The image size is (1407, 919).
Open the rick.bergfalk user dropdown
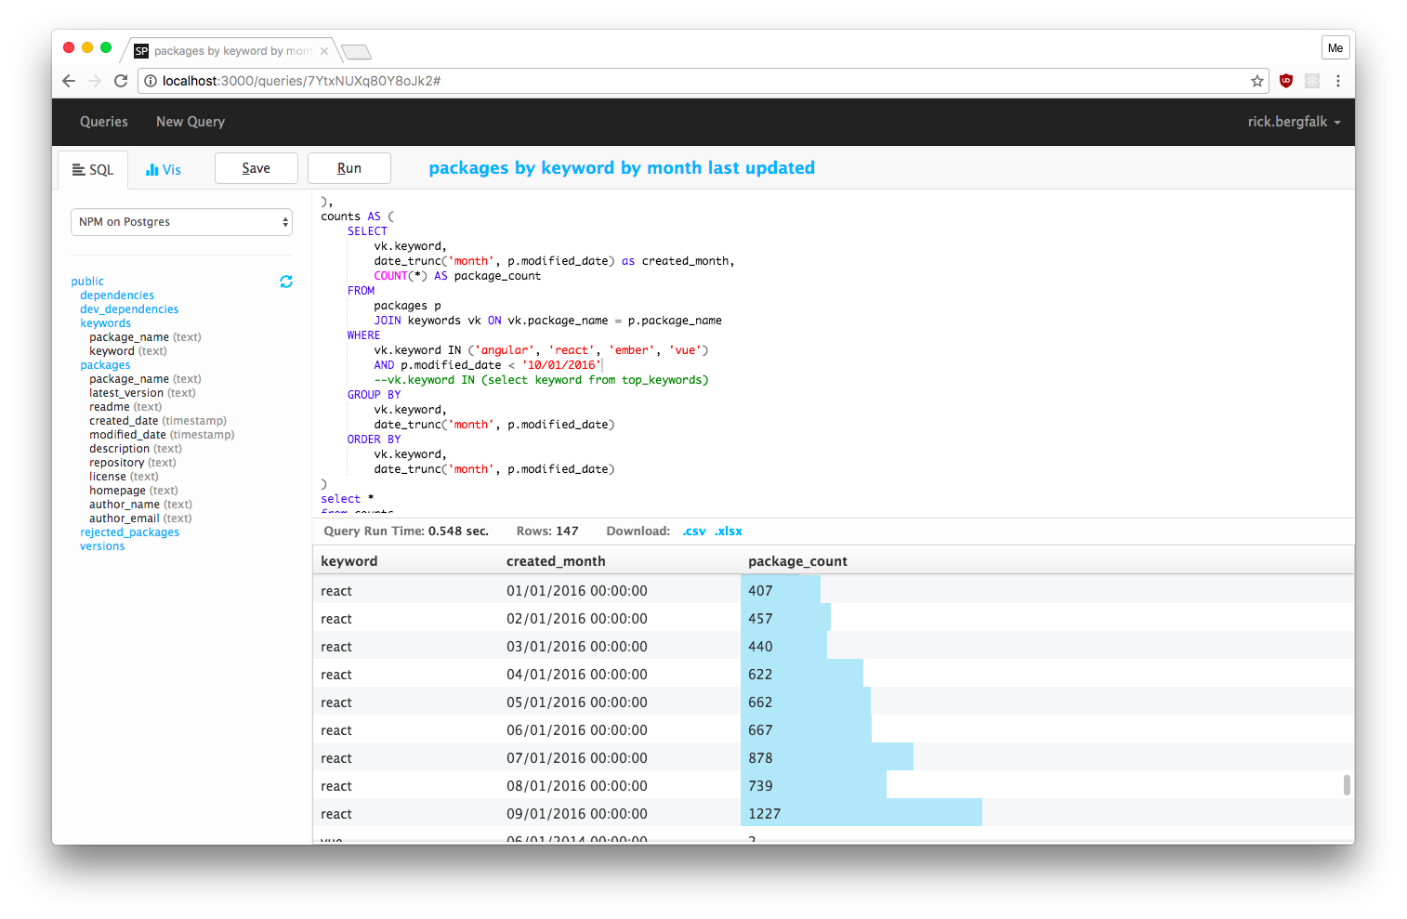[x=1295, y=122]
